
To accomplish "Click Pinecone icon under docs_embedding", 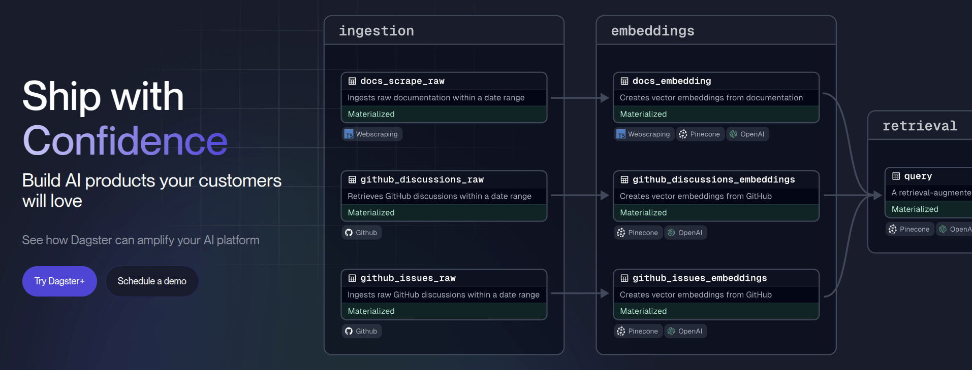I will (x=683, y=134).
